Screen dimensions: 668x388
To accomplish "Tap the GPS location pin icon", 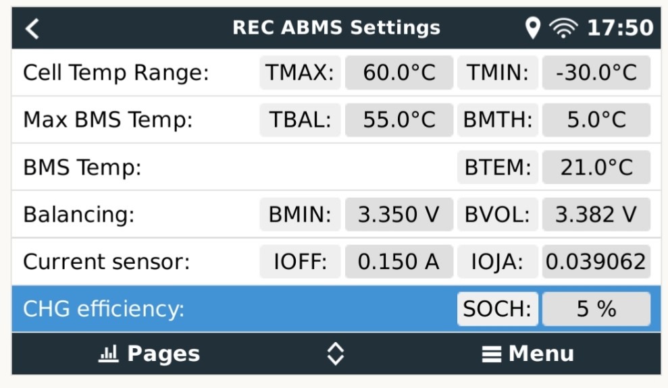I will pyautogui.click(x=532, y=28).
